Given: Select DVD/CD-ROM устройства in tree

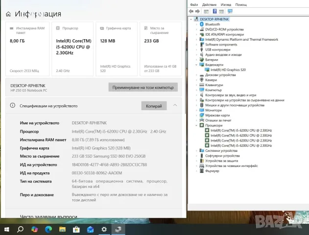Looking at the screenshot, I should [224, 29].
